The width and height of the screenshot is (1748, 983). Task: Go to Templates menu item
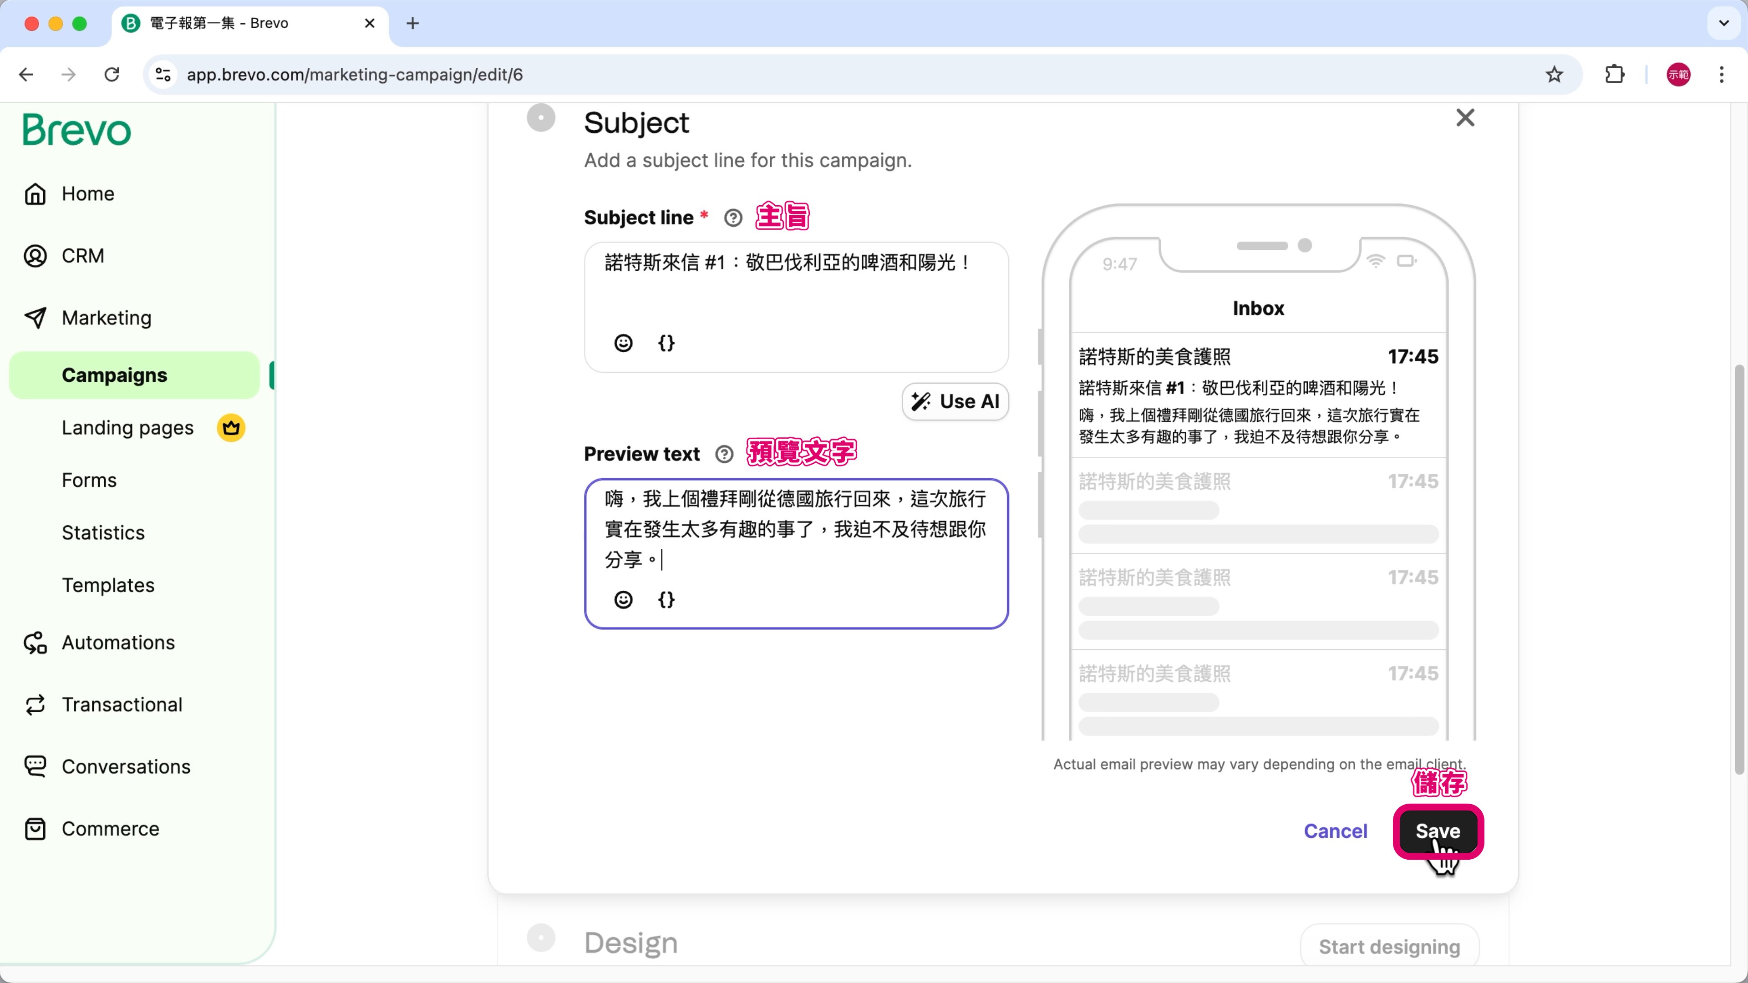click(x=108, y=585)
